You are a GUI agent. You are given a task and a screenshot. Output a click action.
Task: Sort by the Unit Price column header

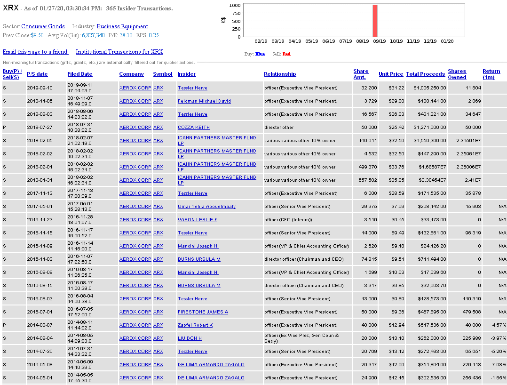point(391,74)
